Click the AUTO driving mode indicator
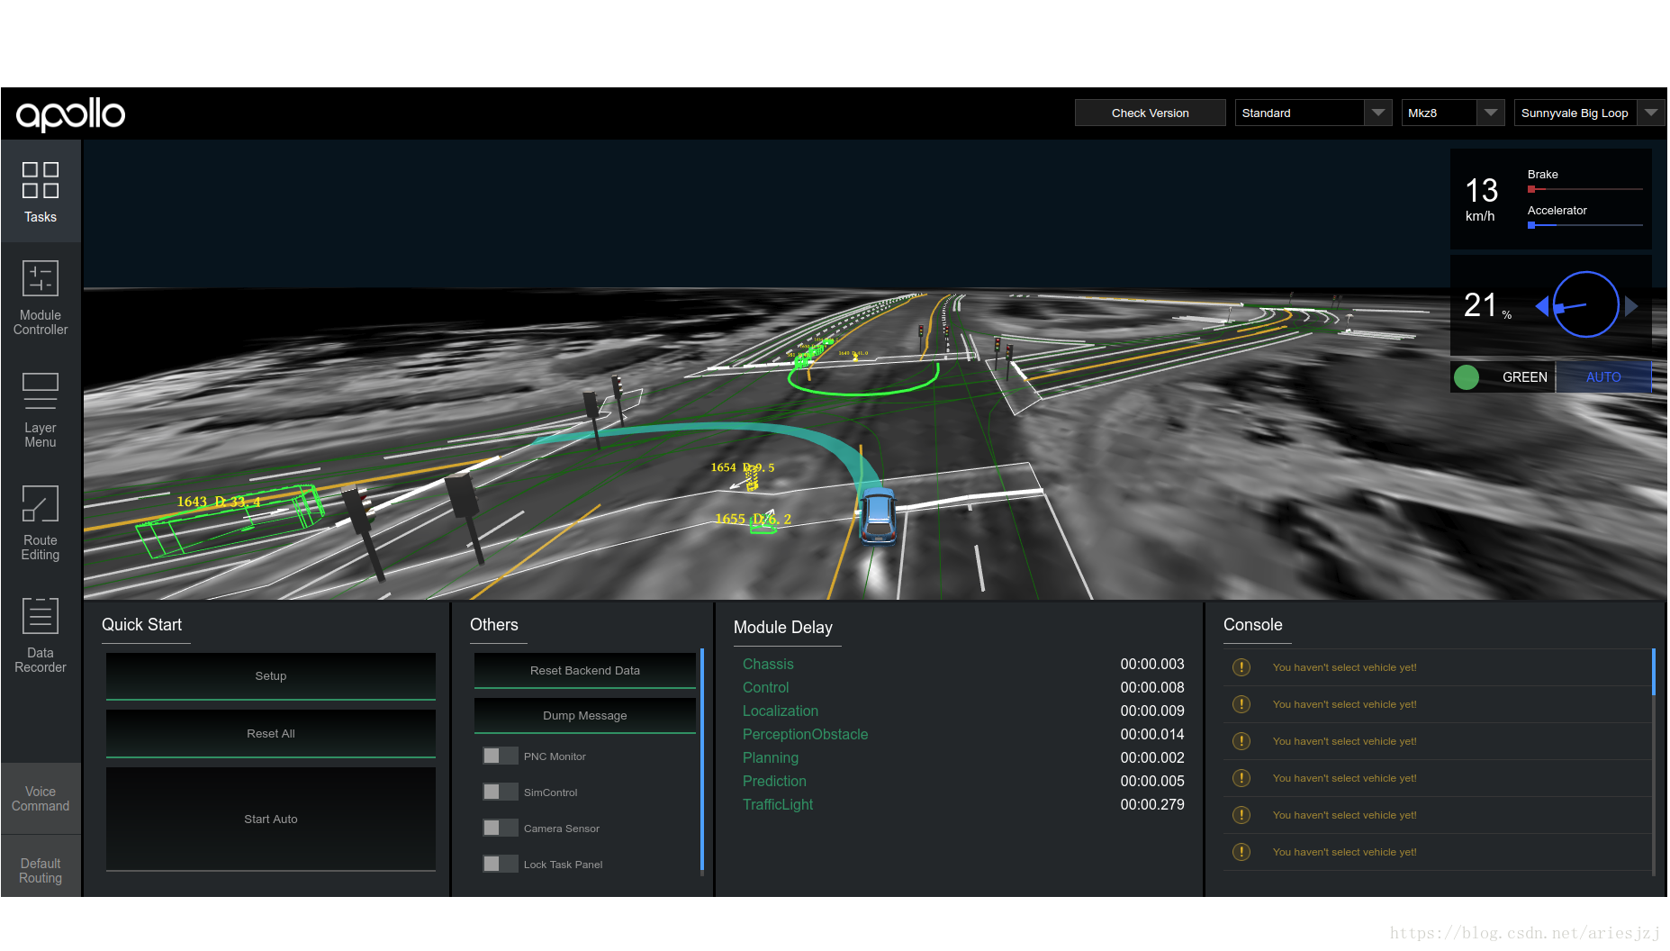1670x951 pixels. (1603, 377)
